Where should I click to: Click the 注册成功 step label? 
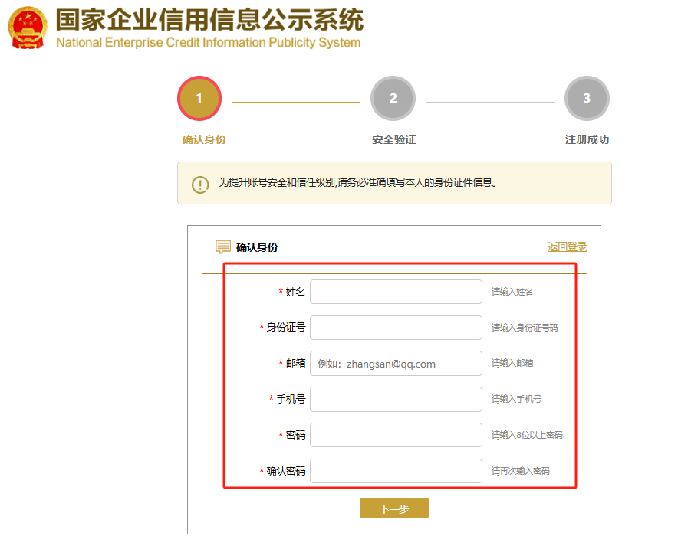(587, 140)
